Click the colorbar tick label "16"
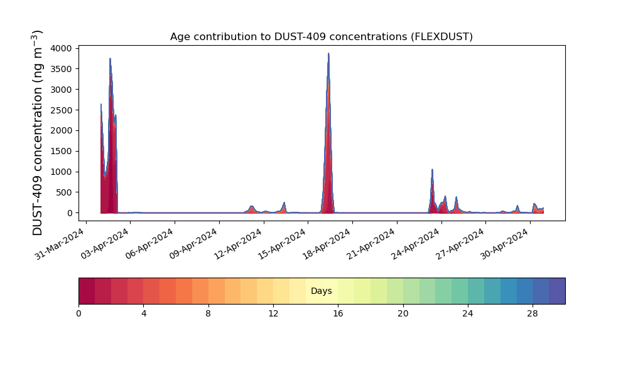 coord(338,314)
